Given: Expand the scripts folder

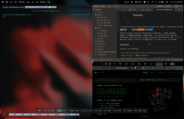Looking at the screenshot, I should point(99,46).
